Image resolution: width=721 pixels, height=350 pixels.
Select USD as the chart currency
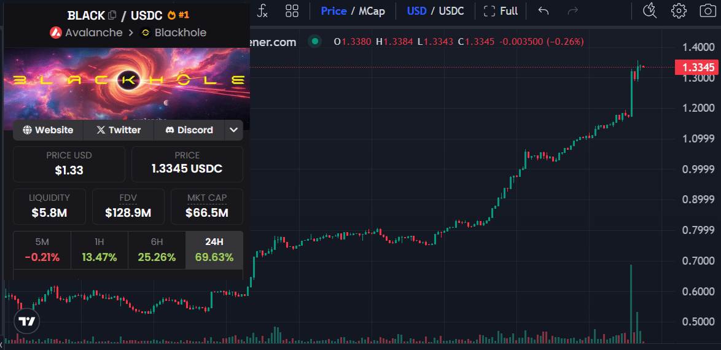(416, 10)
